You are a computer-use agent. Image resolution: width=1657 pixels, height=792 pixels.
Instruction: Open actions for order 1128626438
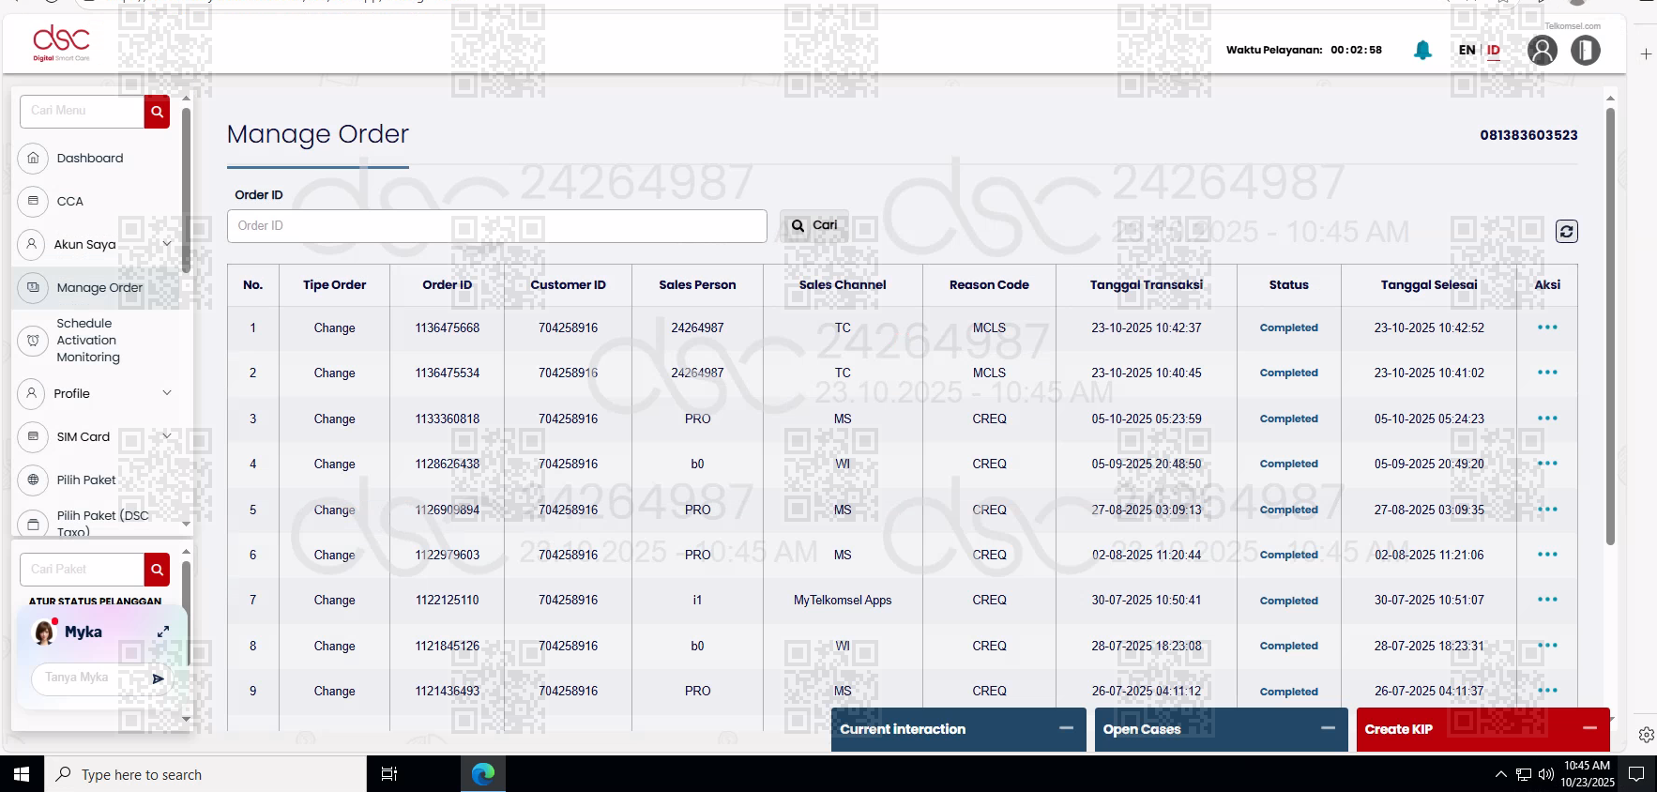[1547, 464]
